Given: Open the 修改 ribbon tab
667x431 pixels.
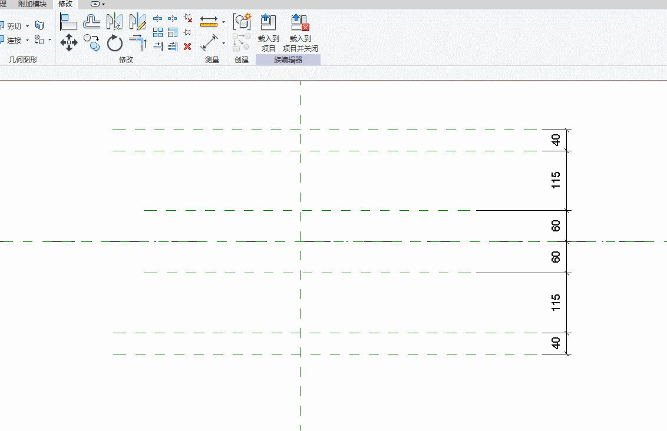Looking at the screenshot, I should pos(65,4).
